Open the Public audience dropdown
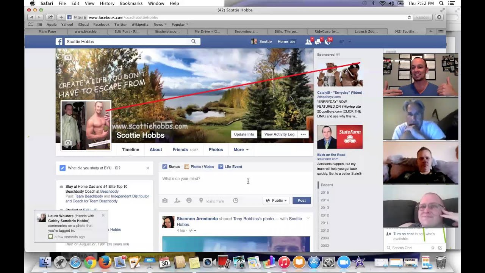485x273 pixels. pyautogui.click(x=276, y=201)
